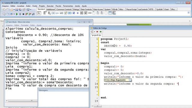Screen dimensions: 192x108
Task: Pick the TToggleBox component icon
Action: (x=70, y=13)
